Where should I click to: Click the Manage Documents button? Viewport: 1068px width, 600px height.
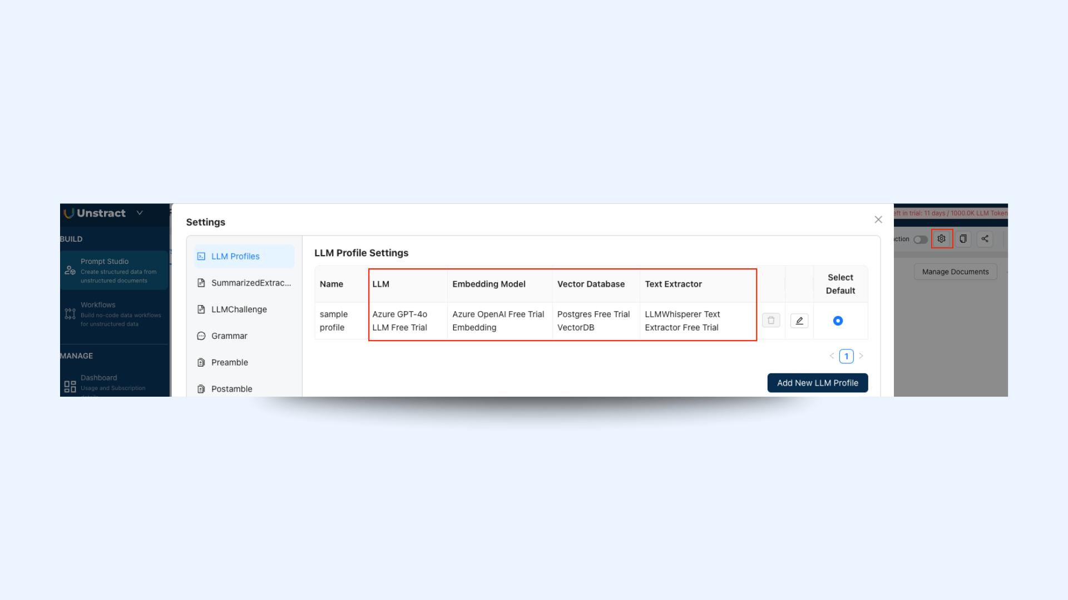click(955, 272)
